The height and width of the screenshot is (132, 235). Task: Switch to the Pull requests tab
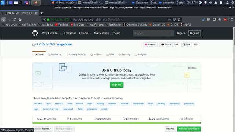pyautogui.click(x=76, y=55)
